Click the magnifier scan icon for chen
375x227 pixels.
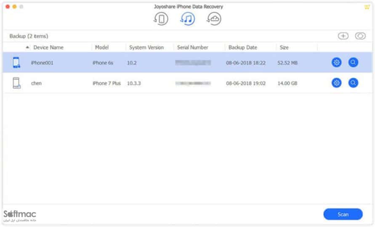coord(353,83)
